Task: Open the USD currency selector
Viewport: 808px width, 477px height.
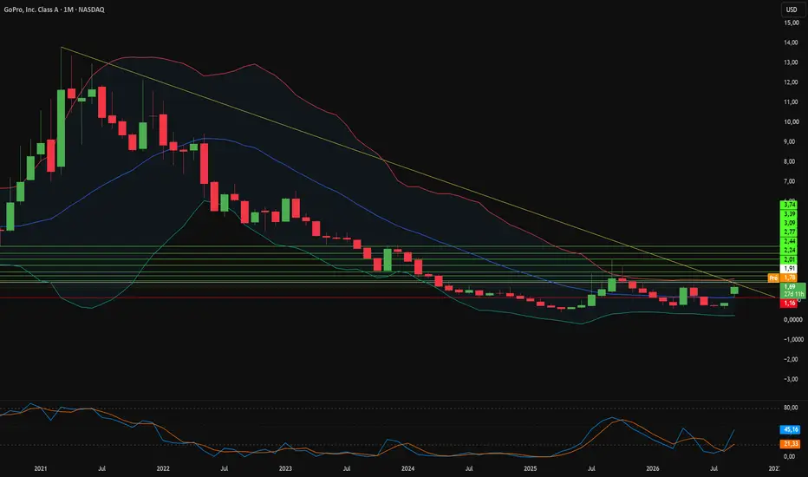Action: pos(792,10)
